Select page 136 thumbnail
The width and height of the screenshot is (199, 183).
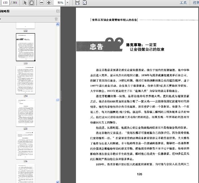[26, 145]
